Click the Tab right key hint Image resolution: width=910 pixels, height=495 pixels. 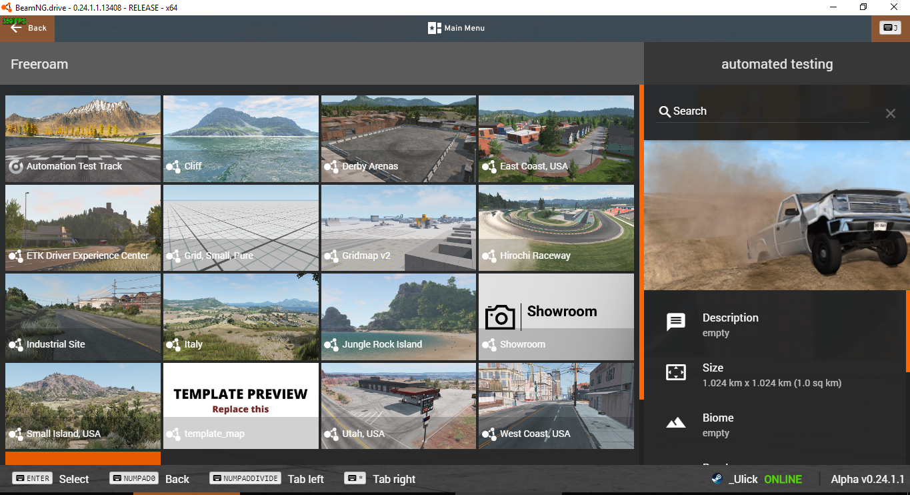click(x=380, y=479)
